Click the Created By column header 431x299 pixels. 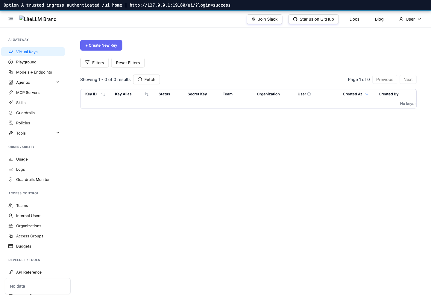[388, 94]
